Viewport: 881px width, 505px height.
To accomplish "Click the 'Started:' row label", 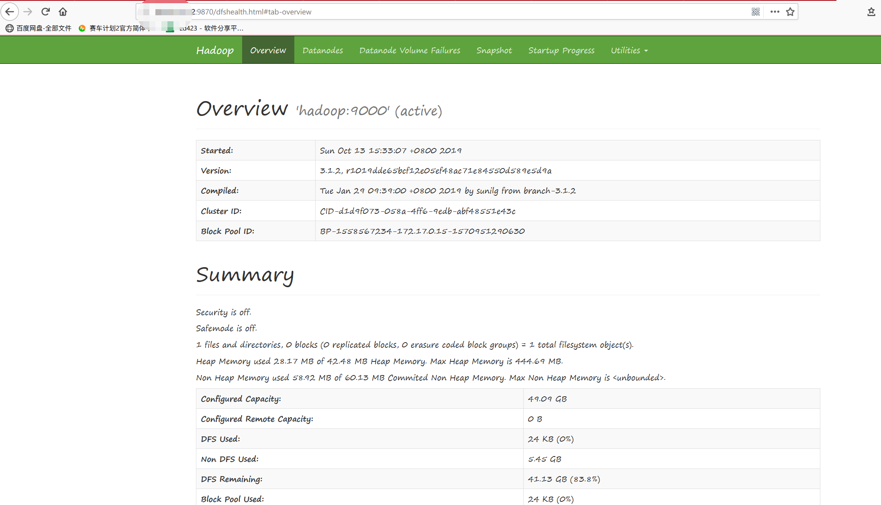I will (x=217, y=150).
